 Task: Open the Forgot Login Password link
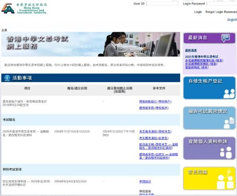click(x=221, y=12)
